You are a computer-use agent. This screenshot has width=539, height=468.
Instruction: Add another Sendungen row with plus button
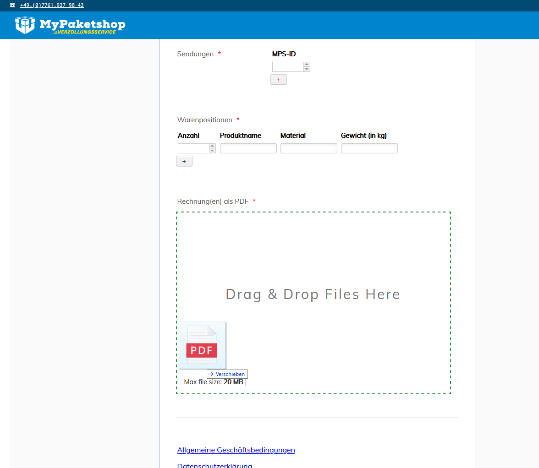pos(278,80)
